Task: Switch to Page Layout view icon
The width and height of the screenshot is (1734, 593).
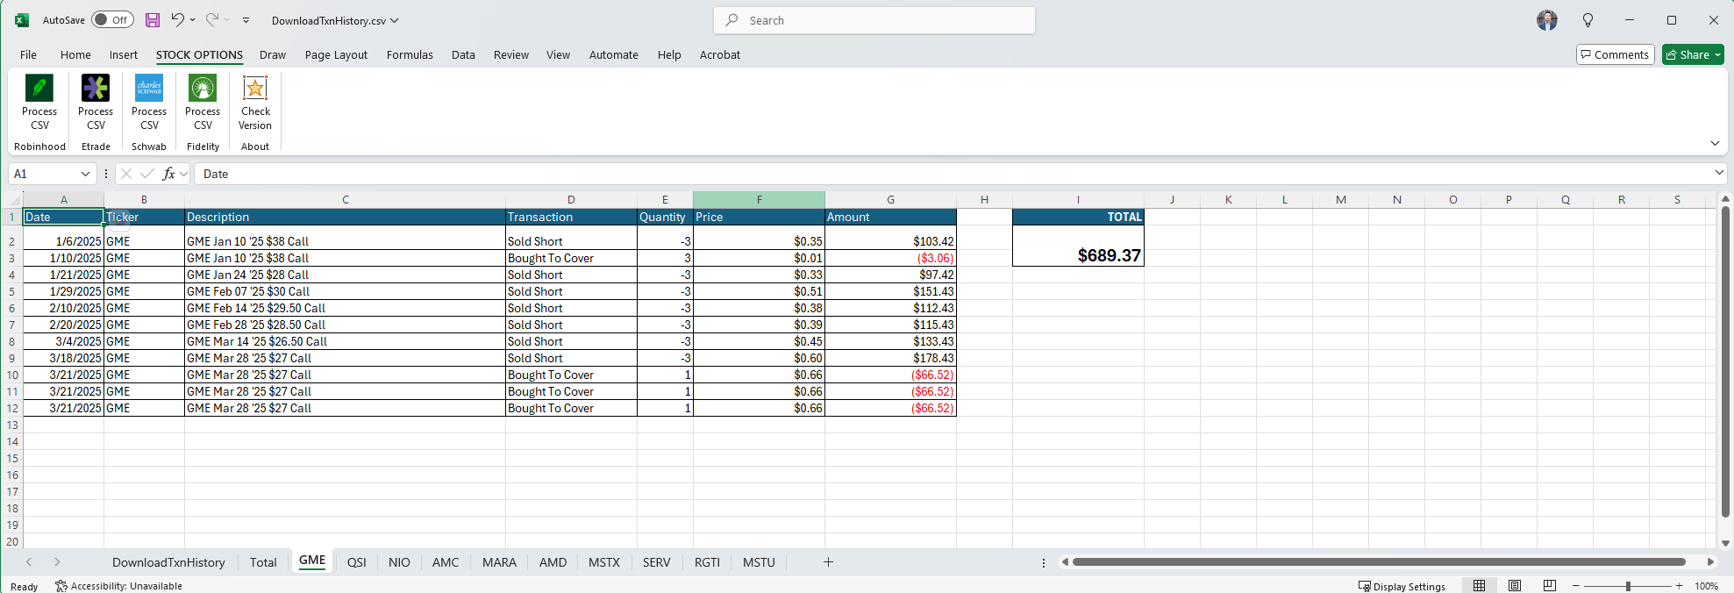Action: pos(1515,586)
